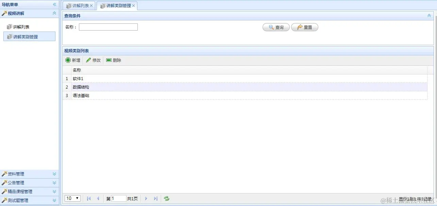
Task: Click the database icon beside 讲解列表 tree item
Action: pos(10,27)
